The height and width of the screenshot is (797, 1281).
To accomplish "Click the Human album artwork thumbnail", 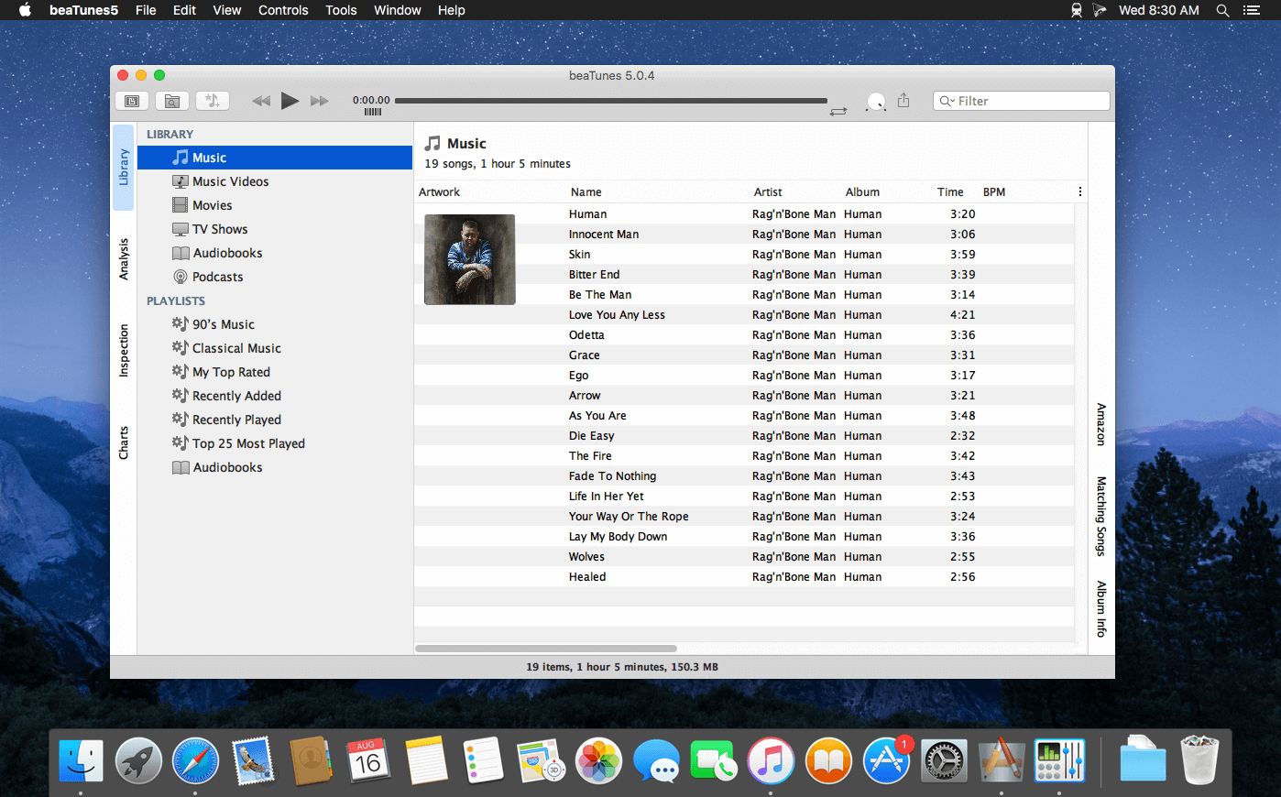I will pyautogui.click(x=470, y=259).
